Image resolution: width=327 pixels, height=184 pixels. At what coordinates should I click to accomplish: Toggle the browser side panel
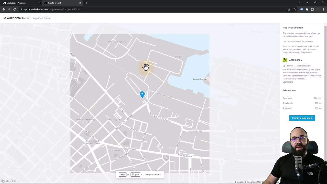pyautogui.click(x=312, y=9)
